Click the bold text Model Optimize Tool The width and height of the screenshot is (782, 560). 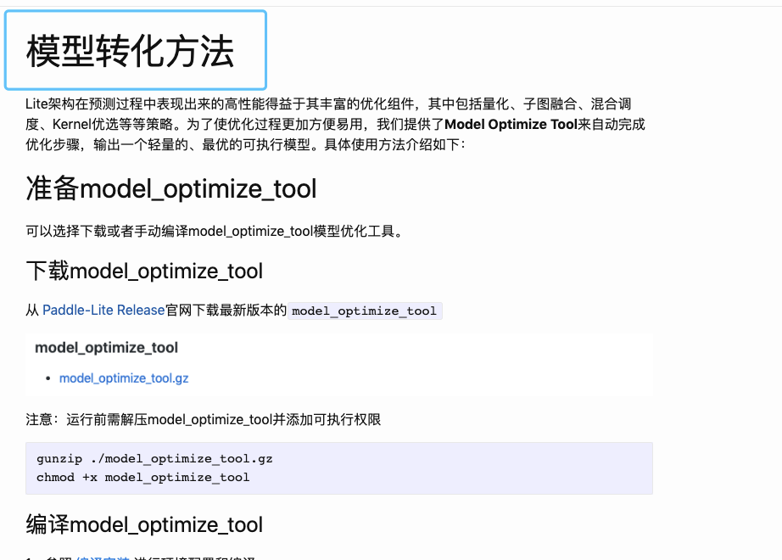click(511, 124)
